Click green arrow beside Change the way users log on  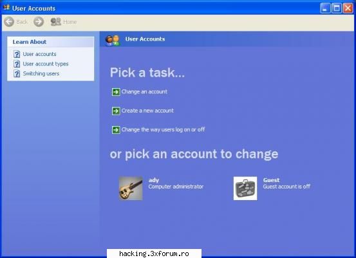coord(116,130)
